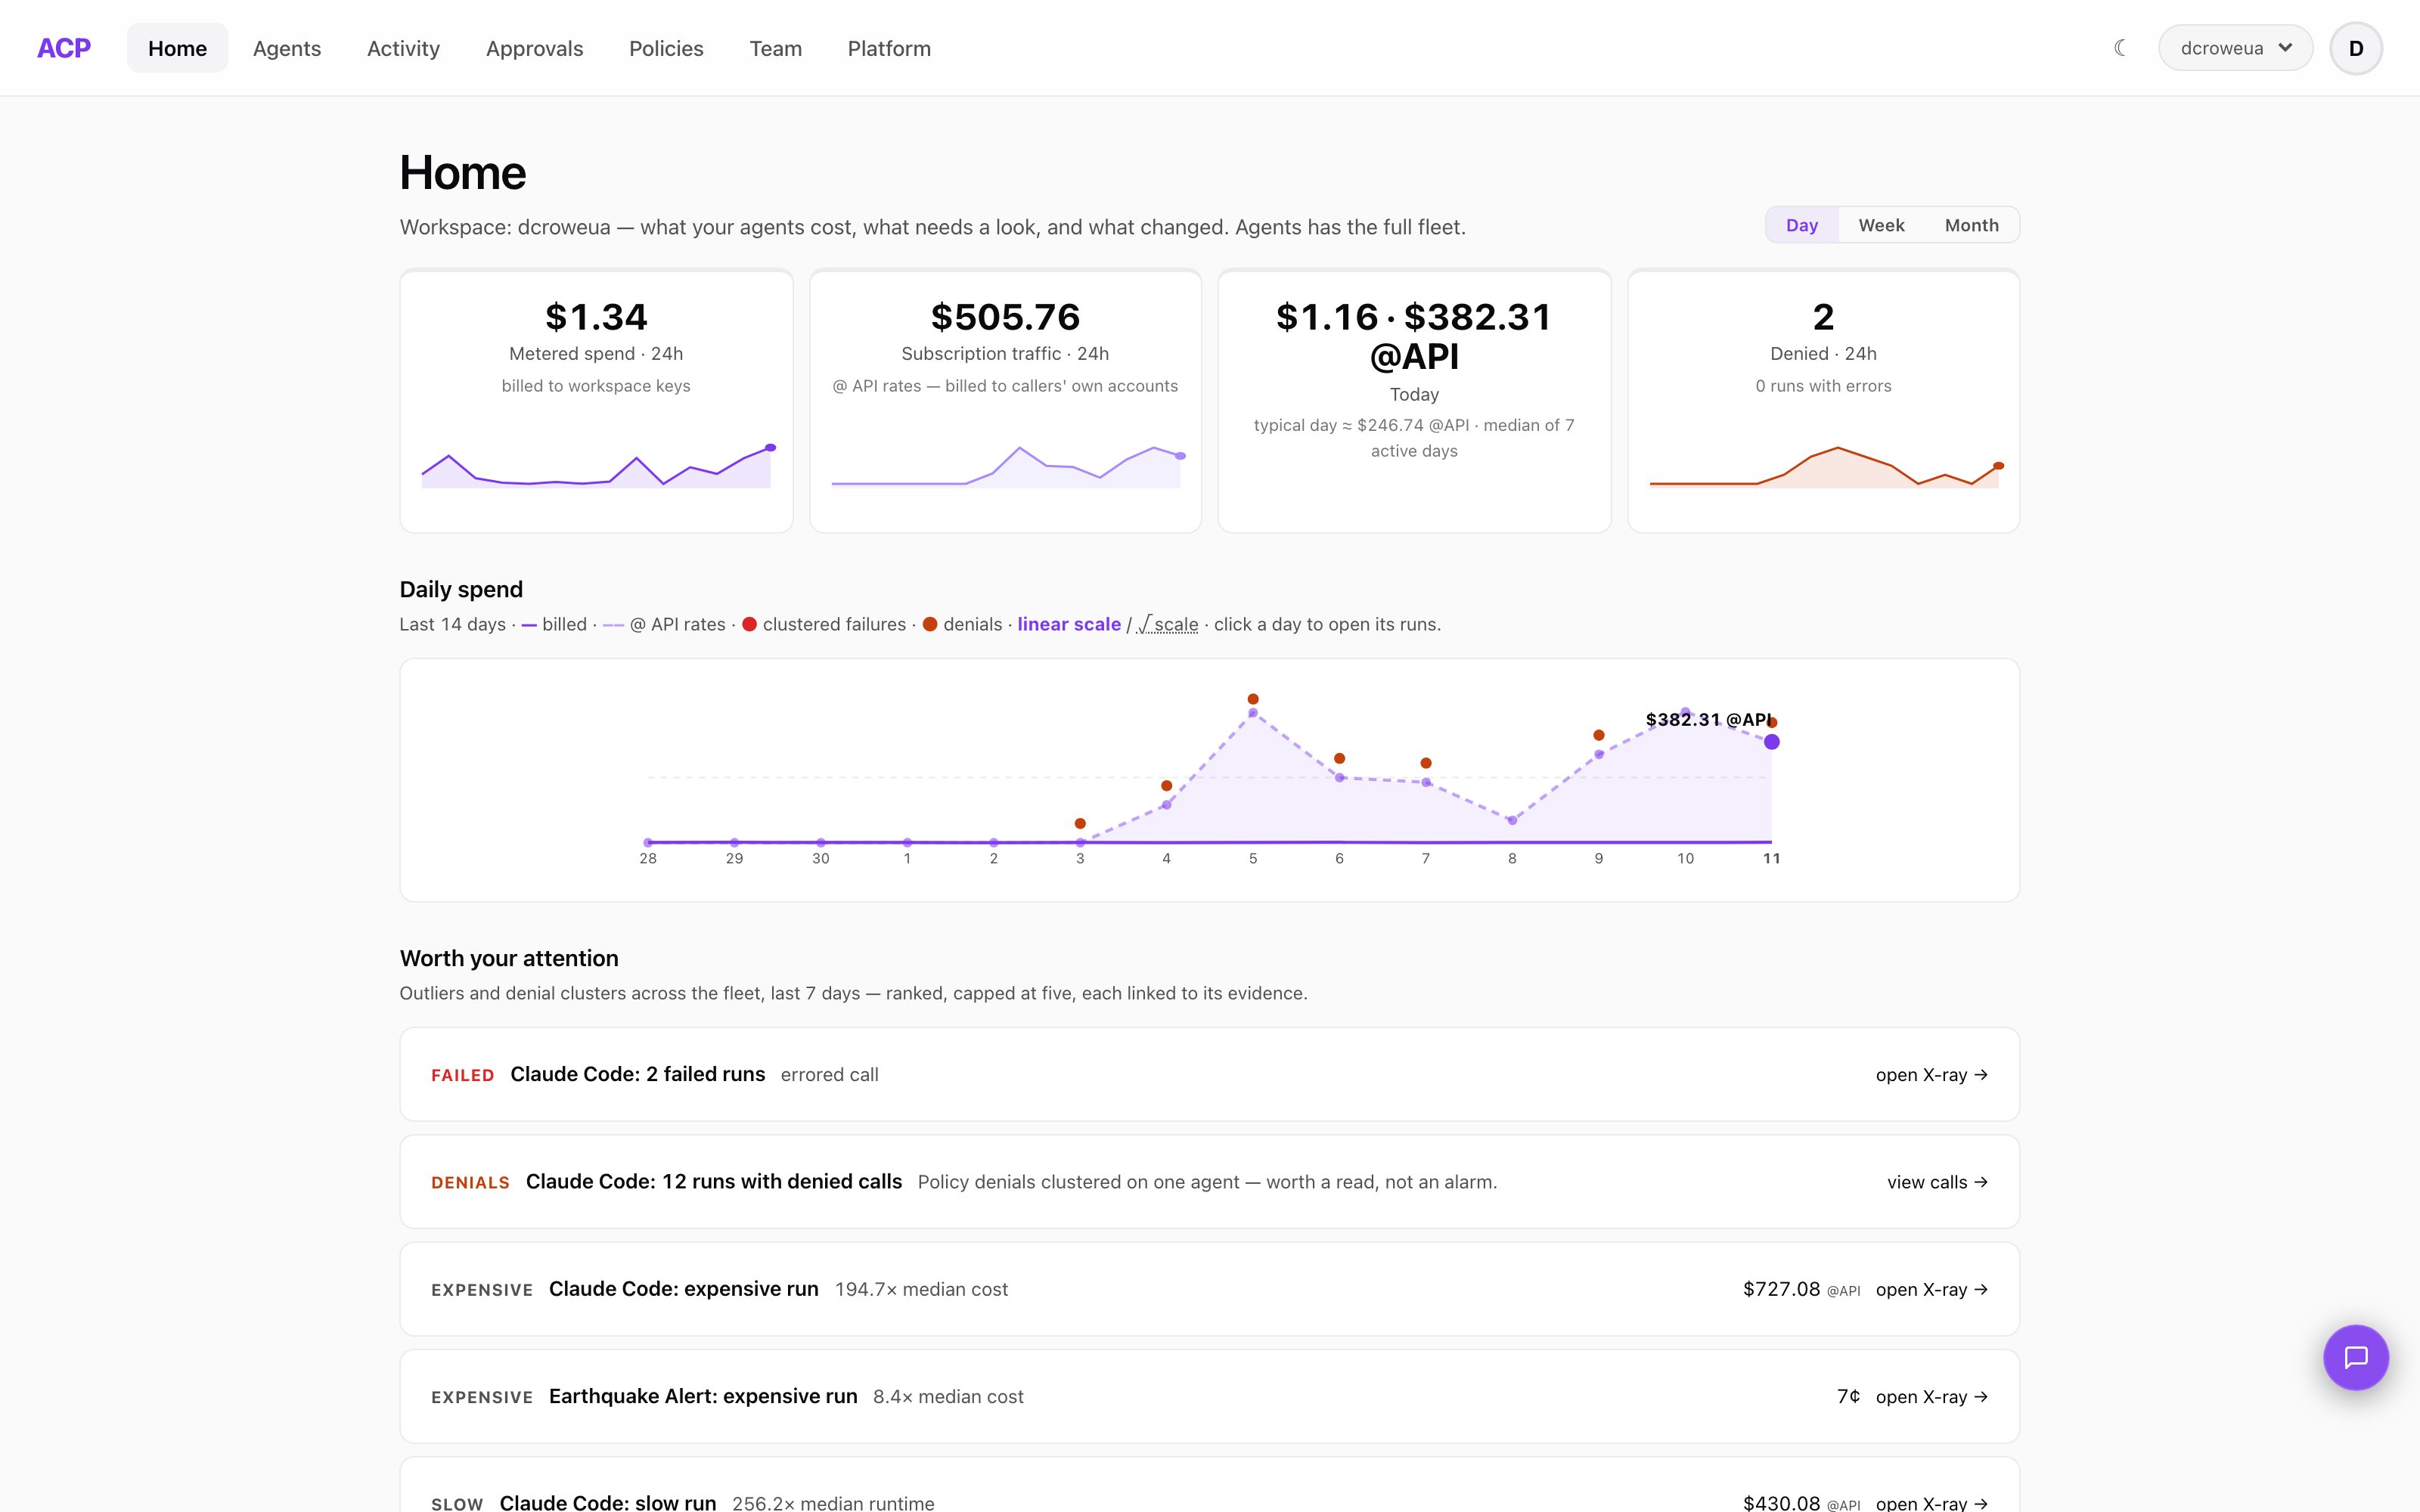Switch range to Week
2420x1512 pixels.
pyautogui.click(x=1881, y=225)
